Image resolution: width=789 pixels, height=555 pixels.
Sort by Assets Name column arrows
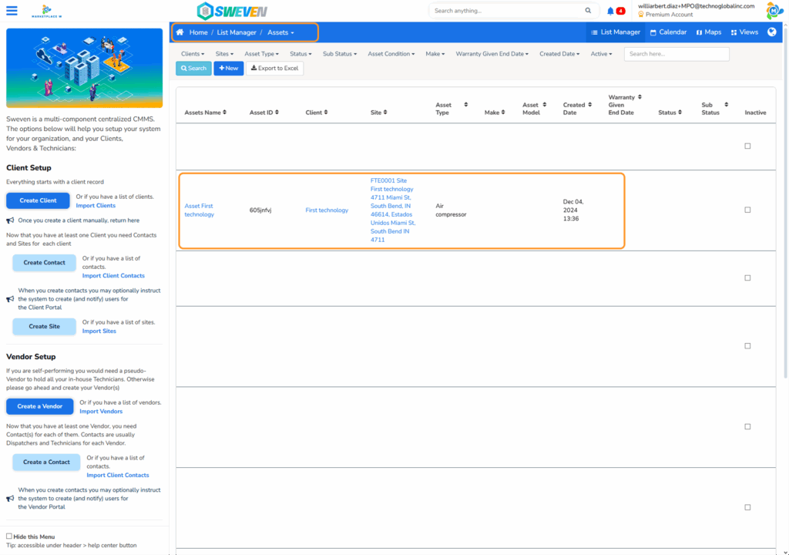224,113
